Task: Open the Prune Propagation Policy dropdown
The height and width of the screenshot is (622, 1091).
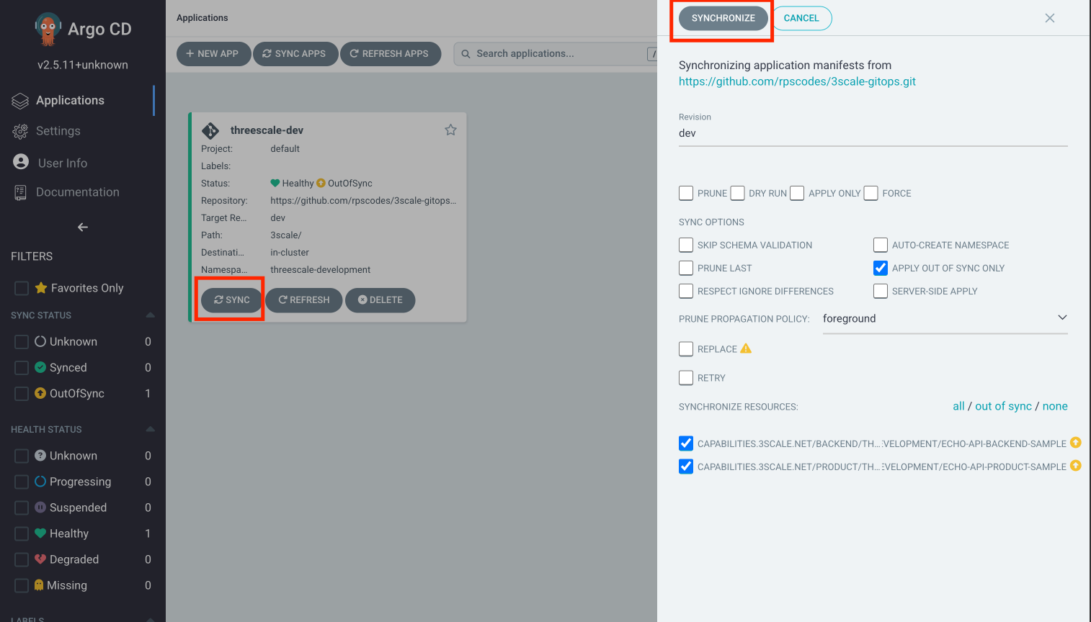Action: click(x=945, y=318)
